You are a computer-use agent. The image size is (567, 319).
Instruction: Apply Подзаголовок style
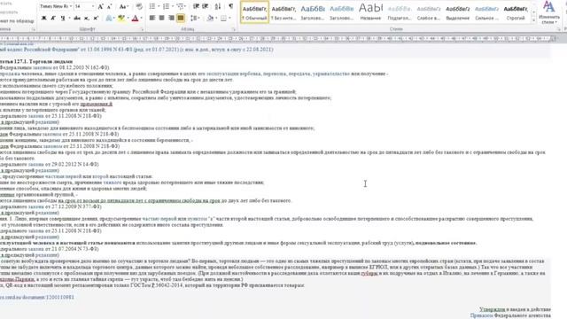tap(400, 12)
